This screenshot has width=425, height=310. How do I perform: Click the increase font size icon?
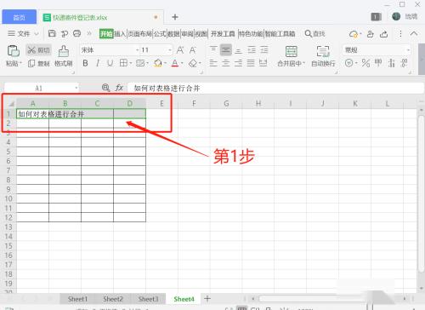coord(180,50)
